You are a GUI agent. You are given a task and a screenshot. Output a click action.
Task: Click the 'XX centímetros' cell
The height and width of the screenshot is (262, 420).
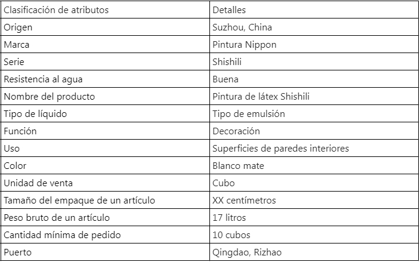(x=314, y=200)
